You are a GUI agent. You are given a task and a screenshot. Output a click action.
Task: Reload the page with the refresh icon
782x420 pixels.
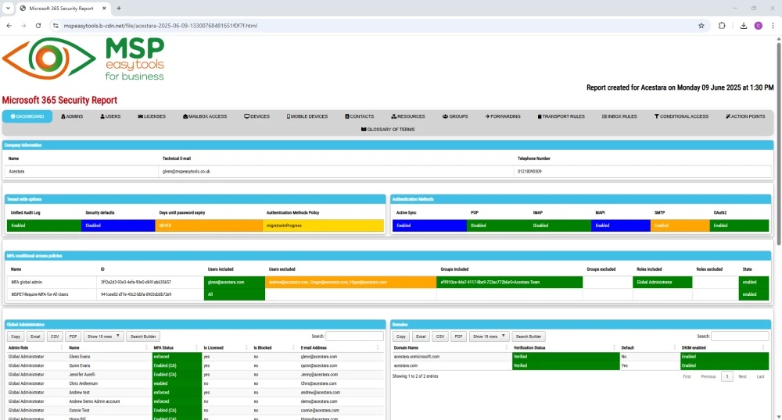[x=38, y=26]
